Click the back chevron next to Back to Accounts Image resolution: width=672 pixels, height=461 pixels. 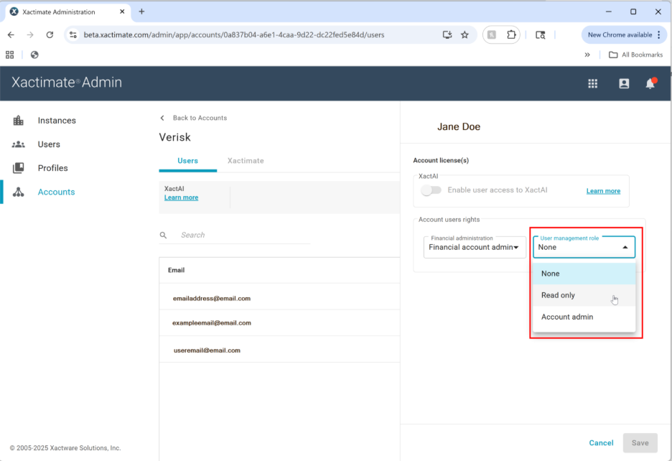click(x=162, y=118)
